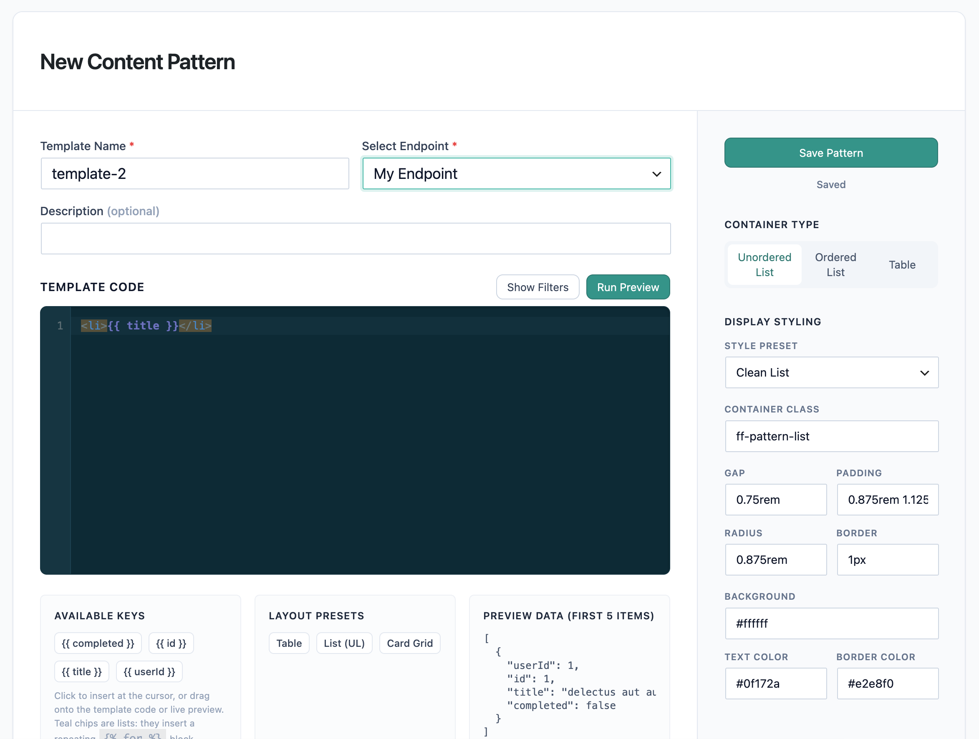
Task: Click the Clean List chevron arrow
Action: [x=924, y=373]
